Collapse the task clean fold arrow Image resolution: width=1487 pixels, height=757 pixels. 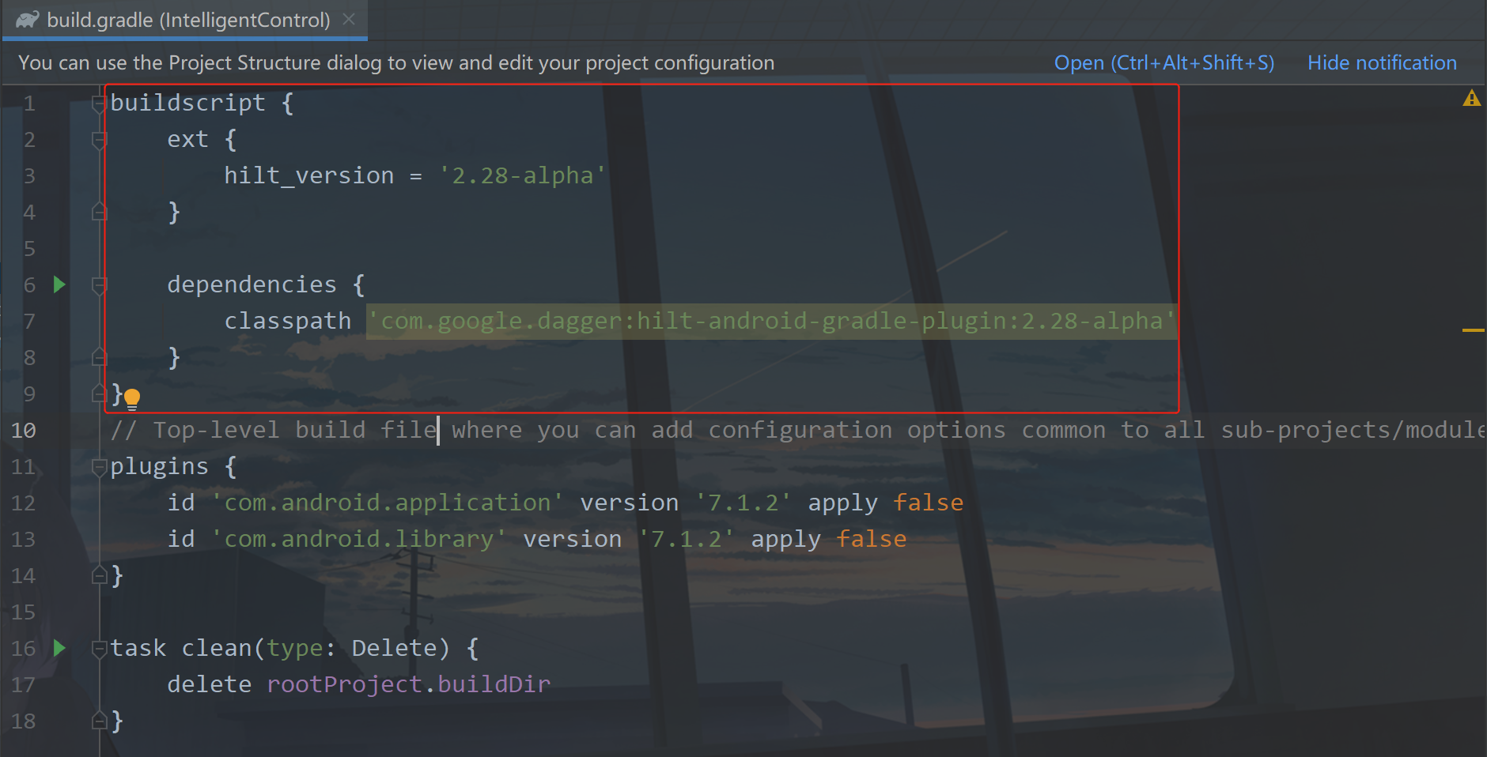(99, 649)
